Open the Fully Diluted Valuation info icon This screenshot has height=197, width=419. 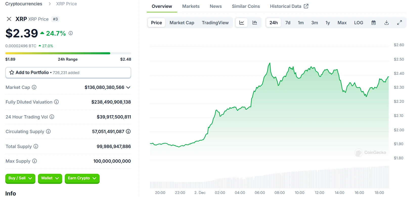click(56, 102)
